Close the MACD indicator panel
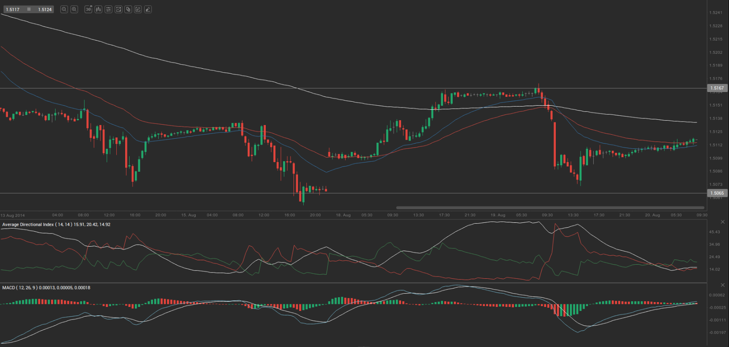This screenshot has width=729, height=347. tap(722, 285)
